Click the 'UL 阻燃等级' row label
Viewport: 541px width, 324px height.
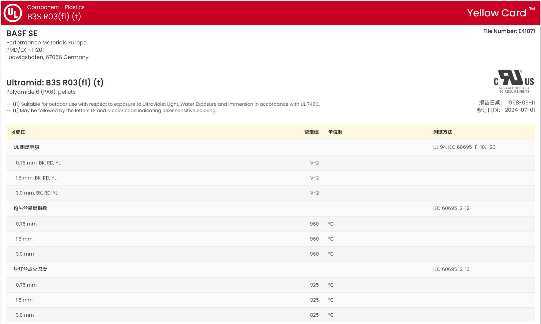click(26, 147)
